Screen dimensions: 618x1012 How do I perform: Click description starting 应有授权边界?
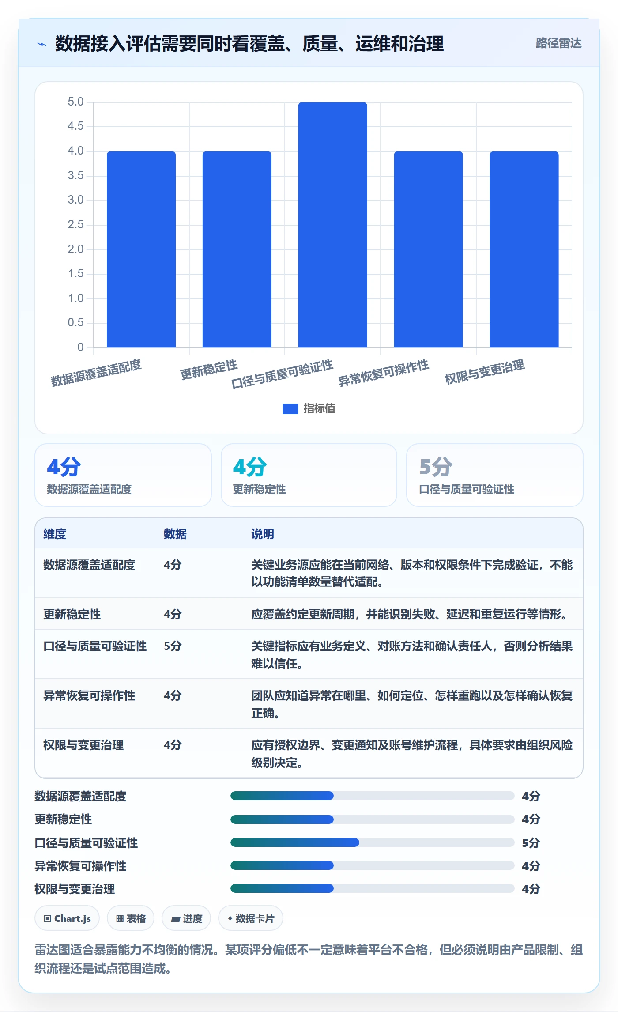tap(412, 753)
